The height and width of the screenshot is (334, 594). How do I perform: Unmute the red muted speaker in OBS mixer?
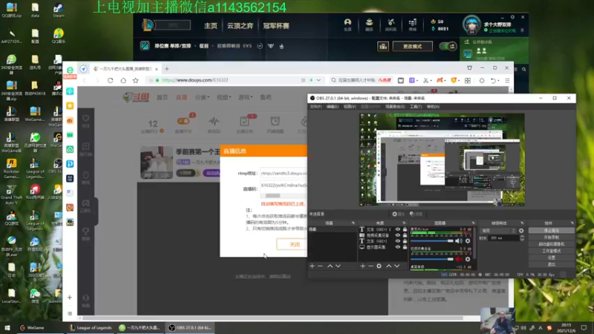tap(458, 259)
